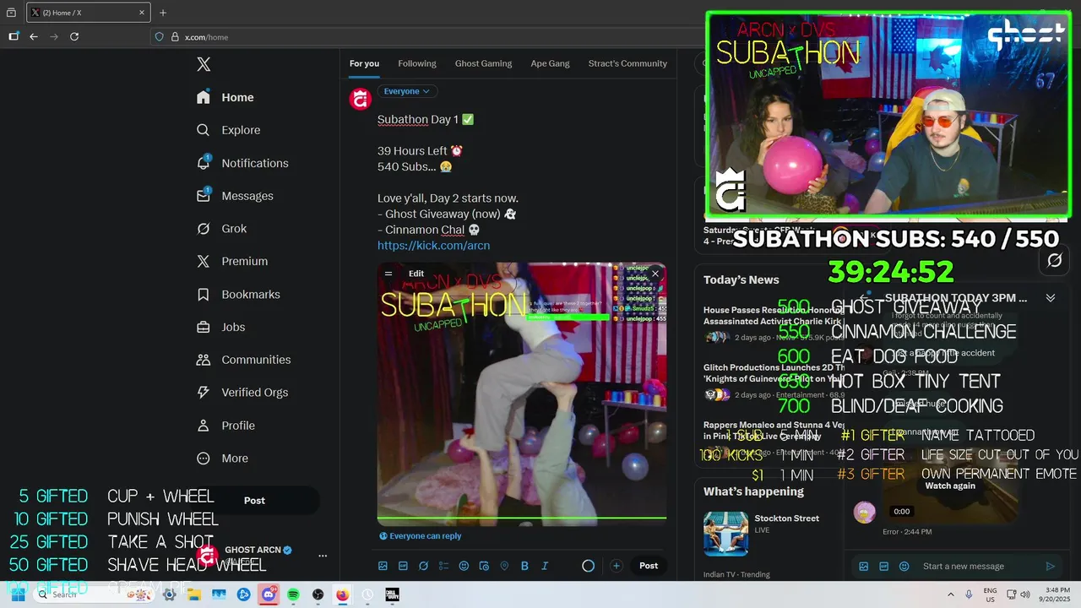This screenshot has height=608, width=1081.
Task: Open Profile in the sidebar
Action: [225, 426]
